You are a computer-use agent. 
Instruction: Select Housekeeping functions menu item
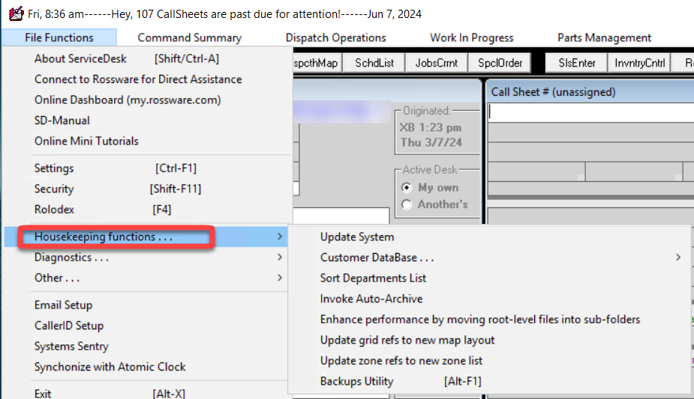pyautogui.click(x=146, y=237)
